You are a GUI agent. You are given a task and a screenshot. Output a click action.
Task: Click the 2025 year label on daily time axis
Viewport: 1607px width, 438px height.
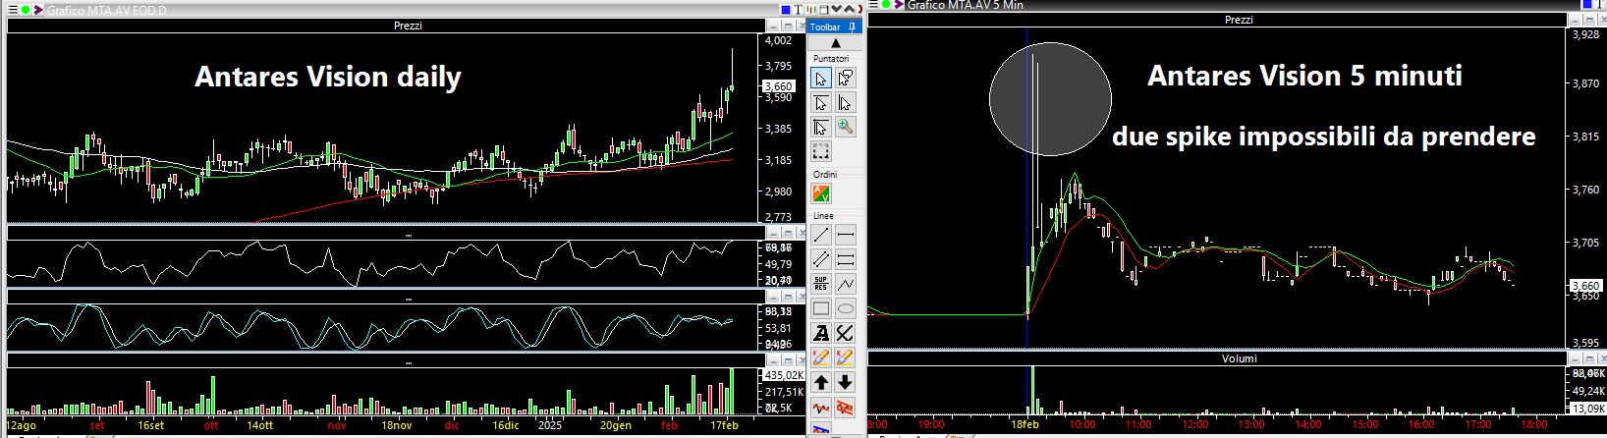548,425
